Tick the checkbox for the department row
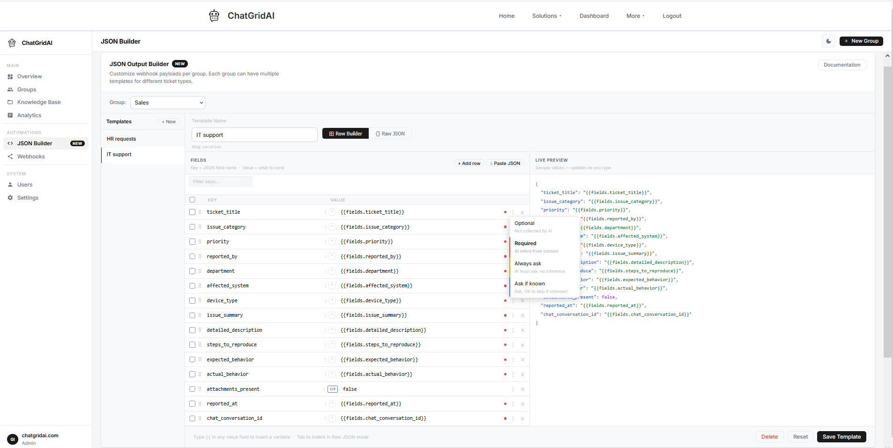Screen dimensions: 893x448 click(x=193, y=271)
